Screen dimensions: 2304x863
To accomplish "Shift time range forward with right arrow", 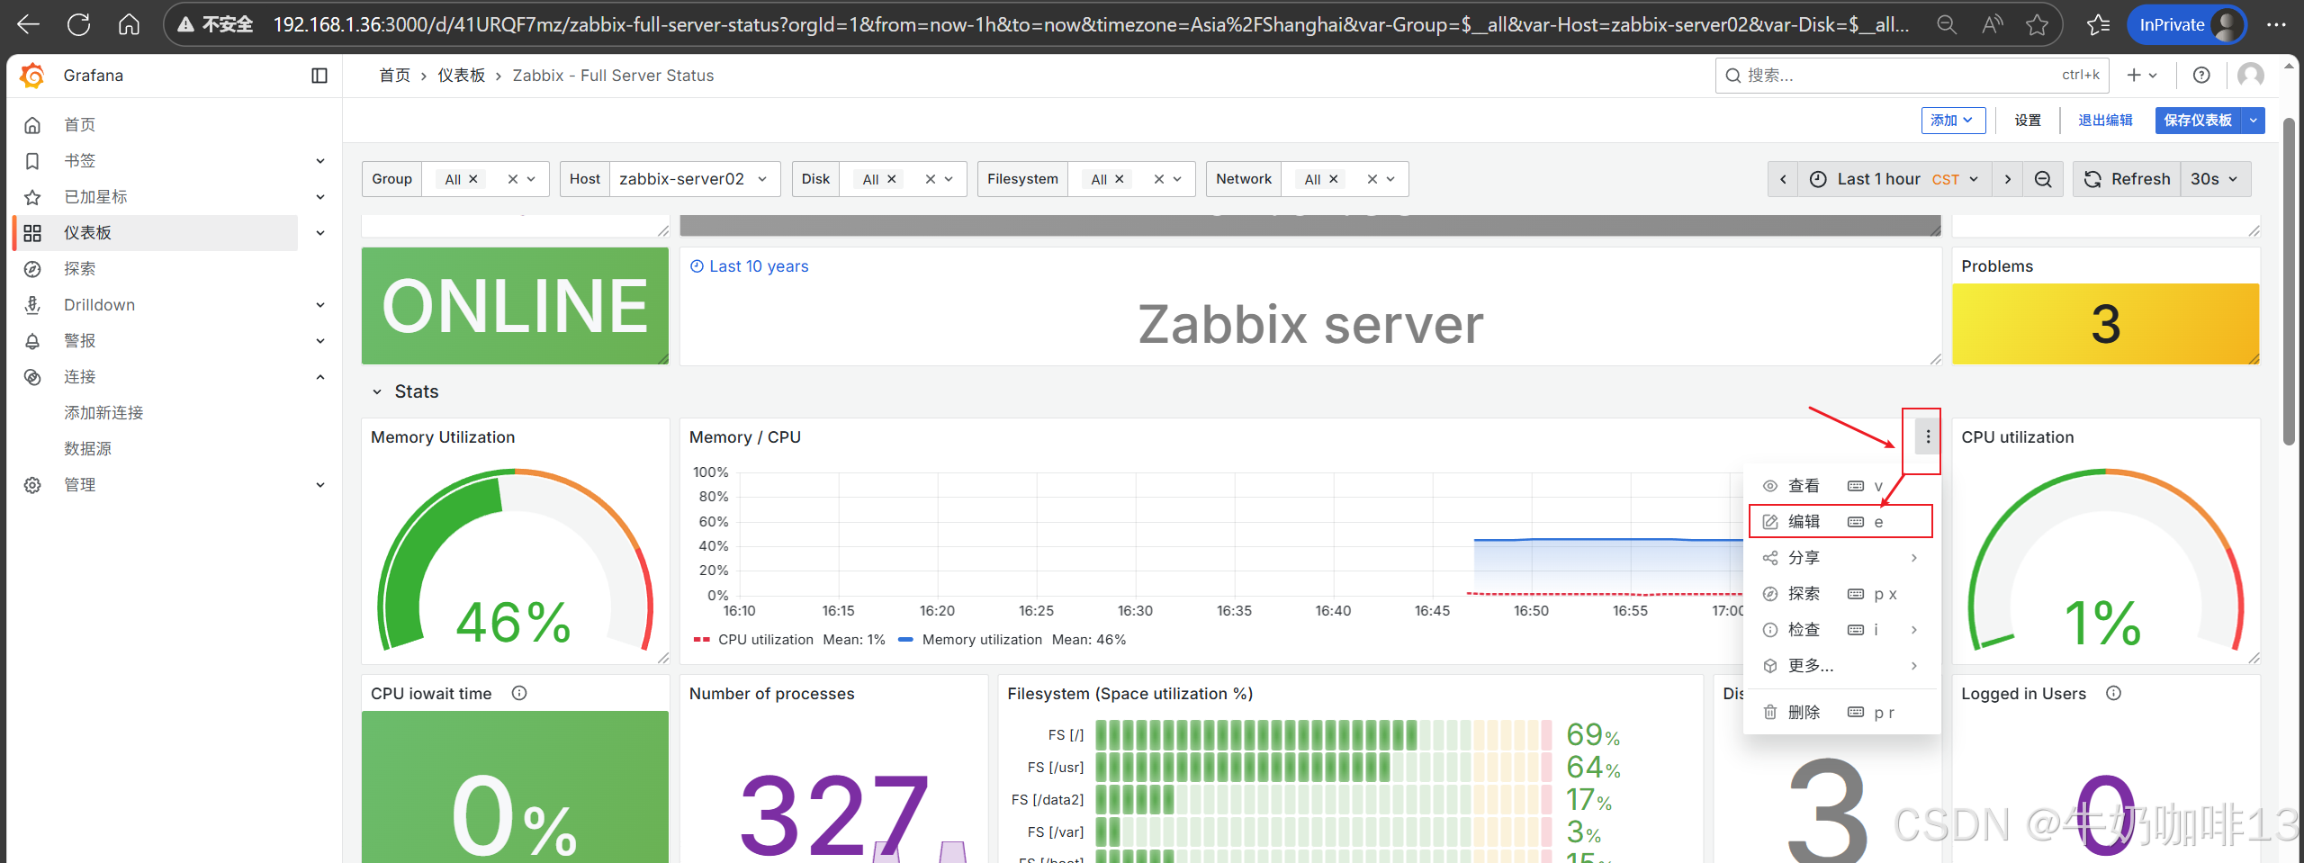I will [x=2007, y=179].
